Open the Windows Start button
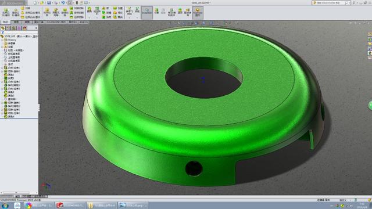Screen dimensions: 372x209 pyautogui.click(x=5, y=206)
